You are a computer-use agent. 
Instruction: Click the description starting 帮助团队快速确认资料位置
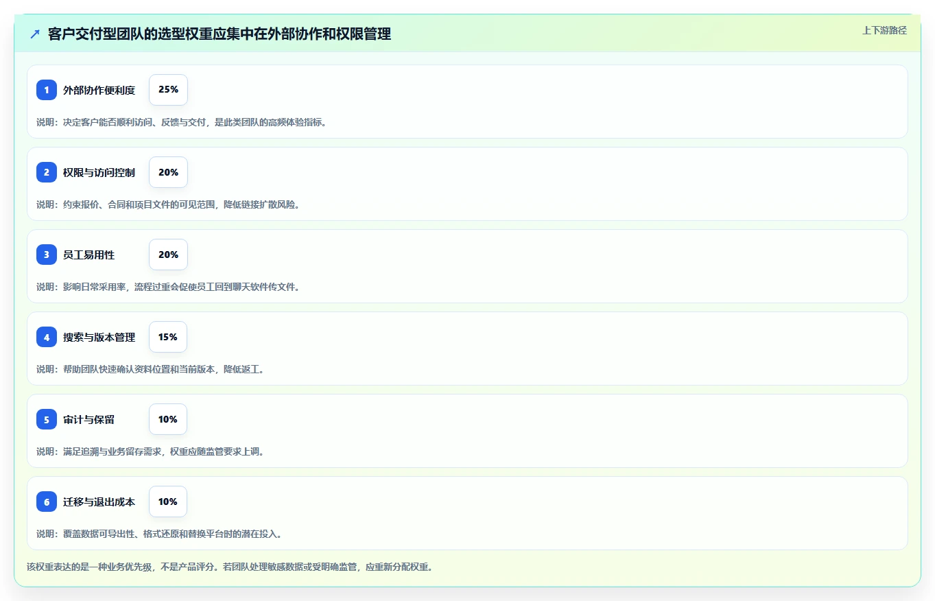150,369
